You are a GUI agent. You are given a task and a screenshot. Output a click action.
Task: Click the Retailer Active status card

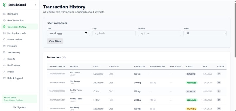click(x=20, y=99)
